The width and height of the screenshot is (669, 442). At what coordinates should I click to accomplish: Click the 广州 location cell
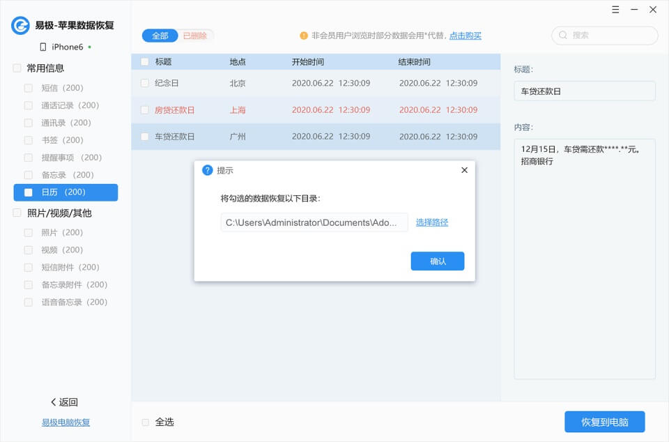[x=238, y=137]
